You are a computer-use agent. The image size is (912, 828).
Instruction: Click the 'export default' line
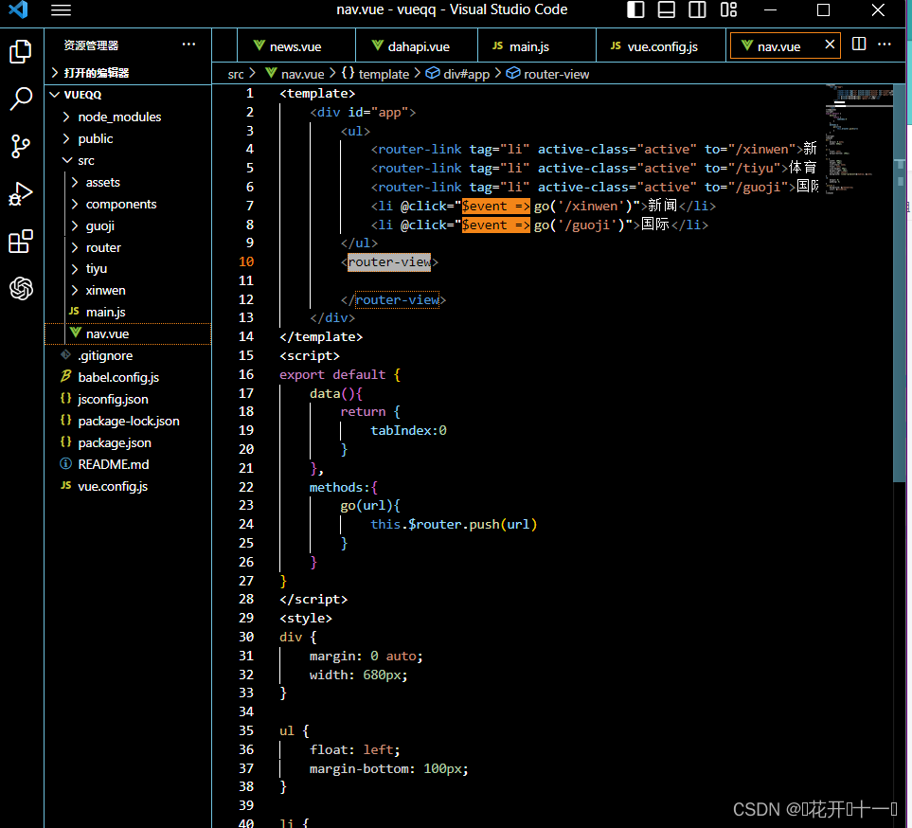click(x=340, y=375)
